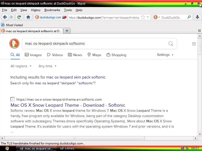202x151 pixels.
Task: Click into the DuckDuckGo search query field
Action: (x=95, y=44)
